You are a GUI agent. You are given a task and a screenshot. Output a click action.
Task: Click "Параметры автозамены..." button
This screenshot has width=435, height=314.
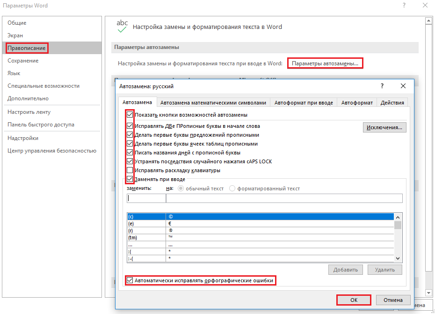[325, 63]
